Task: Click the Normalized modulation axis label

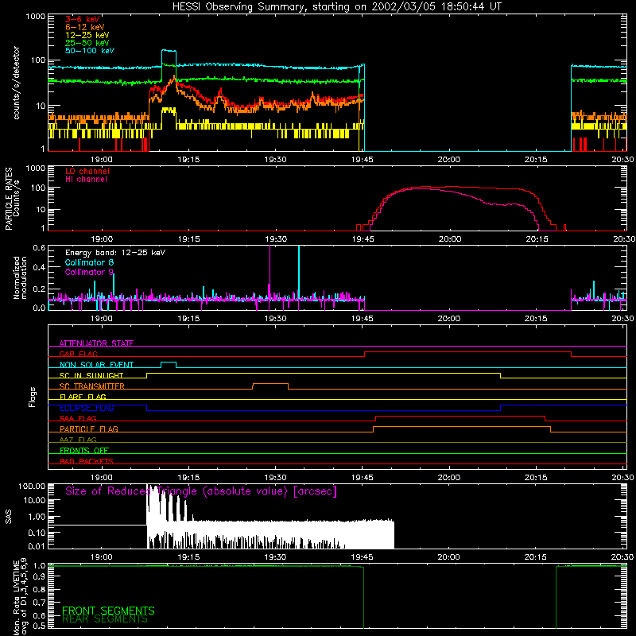Action: 20,277
